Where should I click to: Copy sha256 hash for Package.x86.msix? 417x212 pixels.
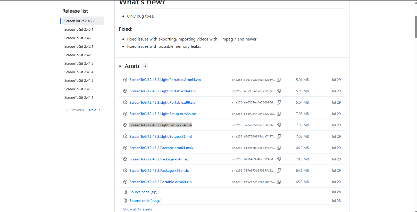point(279,170)
